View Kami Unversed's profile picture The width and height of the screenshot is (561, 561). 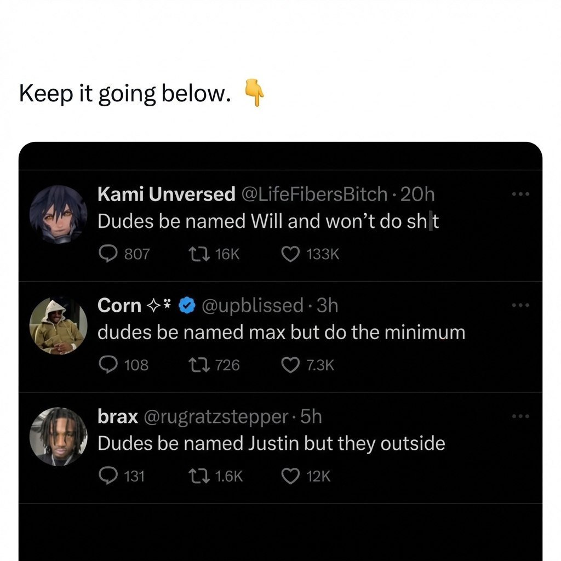pos(59,214)
